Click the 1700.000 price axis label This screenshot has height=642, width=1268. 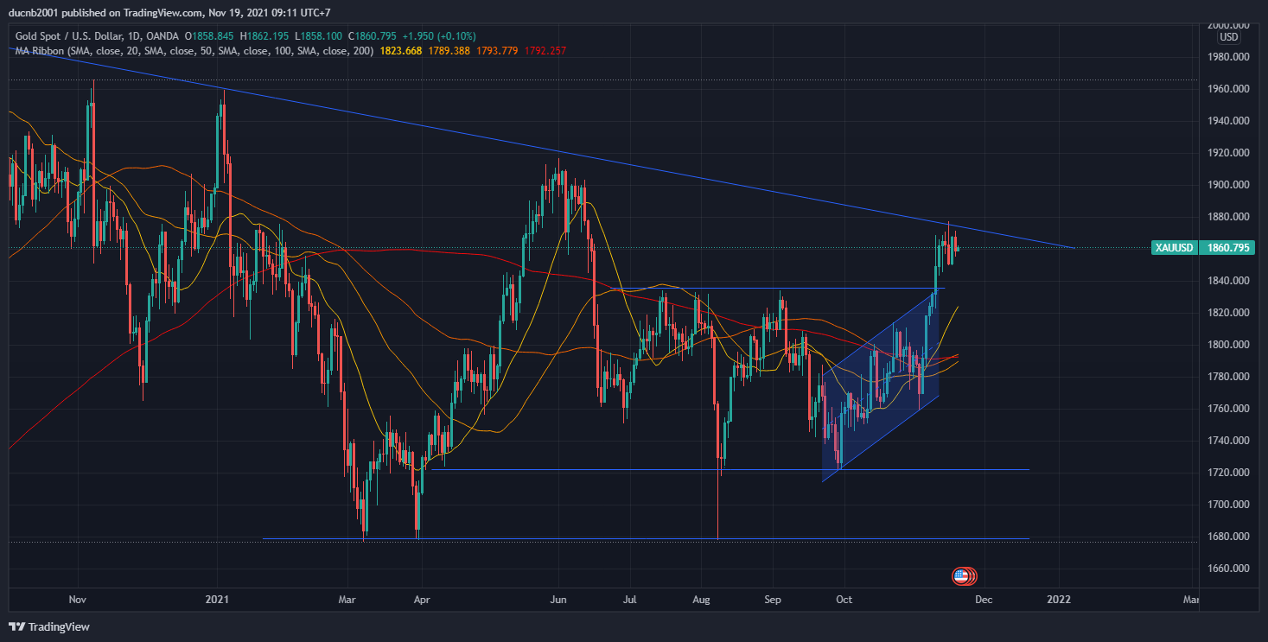pyautogui.click(x=1227, y=505)
